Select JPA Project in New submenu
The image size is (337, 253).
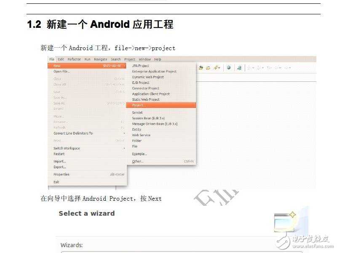click(x=141, y=66)
